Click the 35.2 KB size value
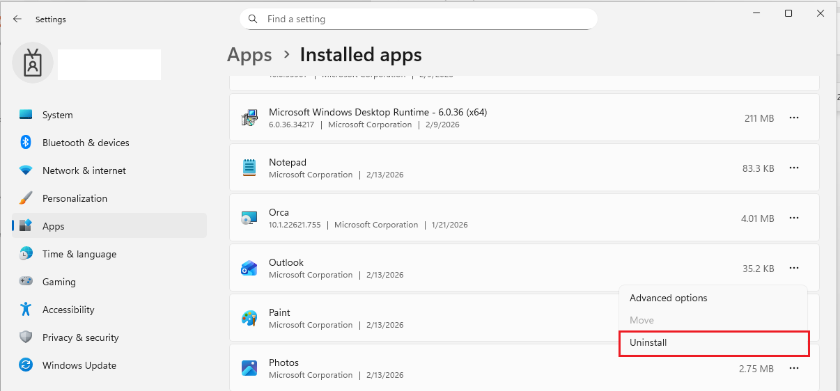 click(x=759, y=269)
